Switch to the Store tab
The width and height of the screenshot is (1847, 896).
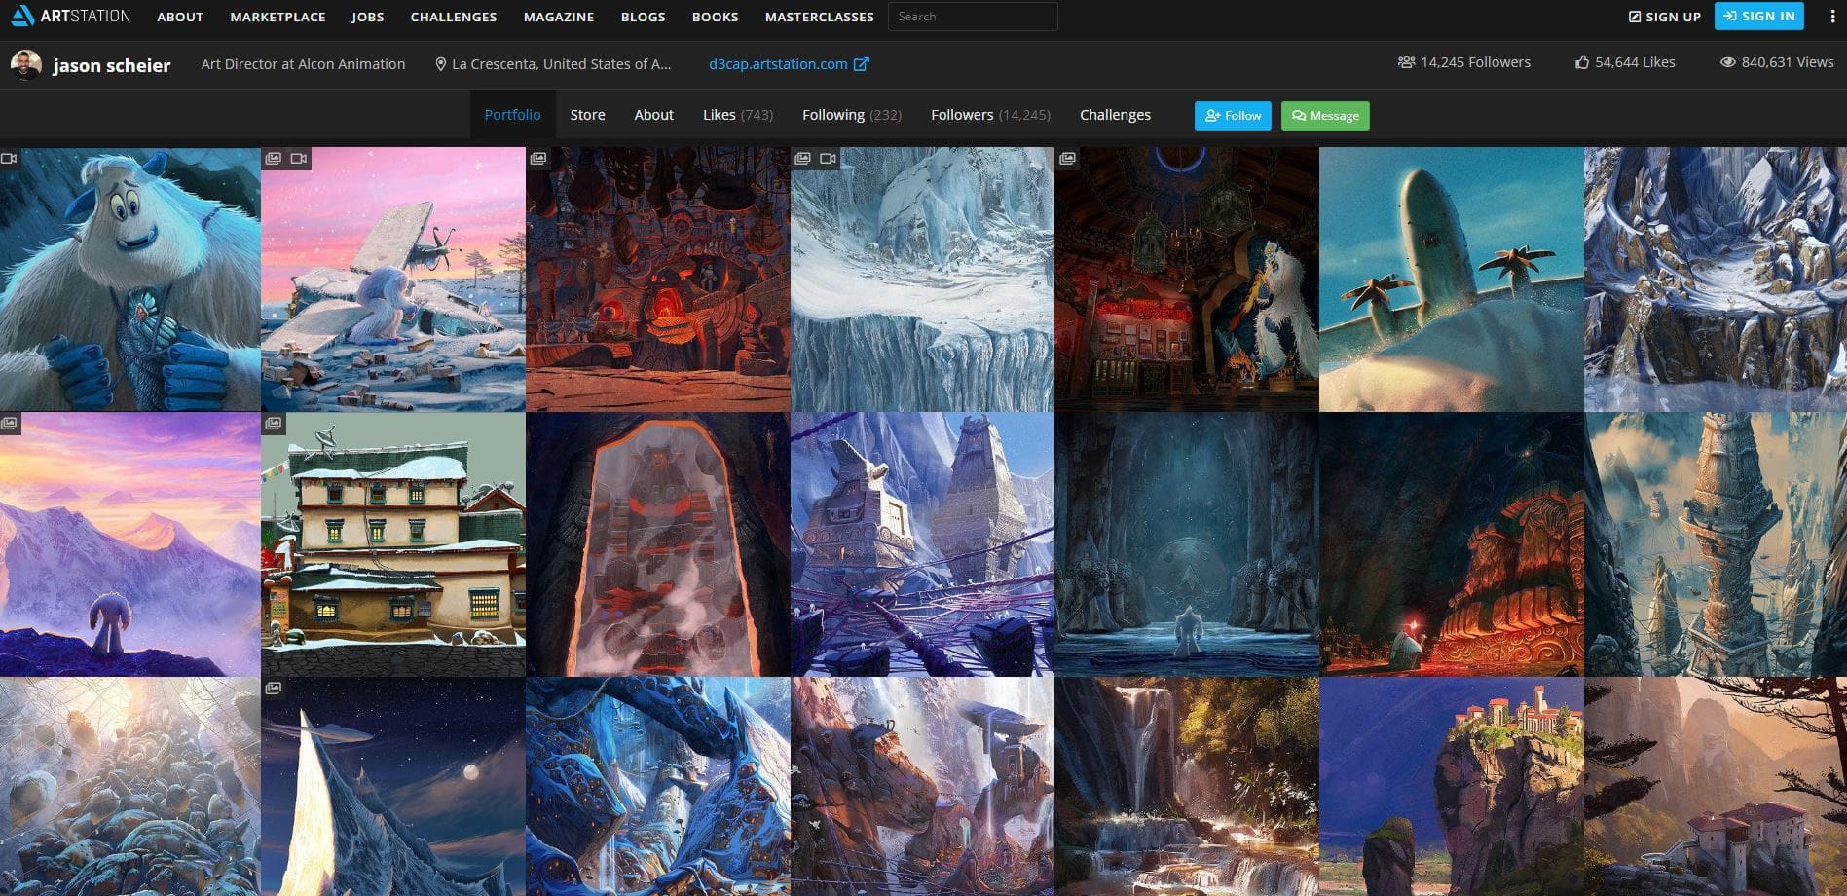click(x=587, y=115)
